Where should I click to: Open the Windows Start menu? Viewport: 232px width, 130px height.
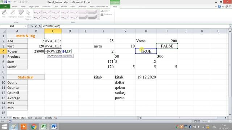click(4, 127)
